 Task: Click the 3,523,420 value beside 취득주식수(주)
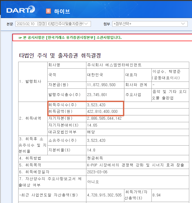(x=97, y=105)
